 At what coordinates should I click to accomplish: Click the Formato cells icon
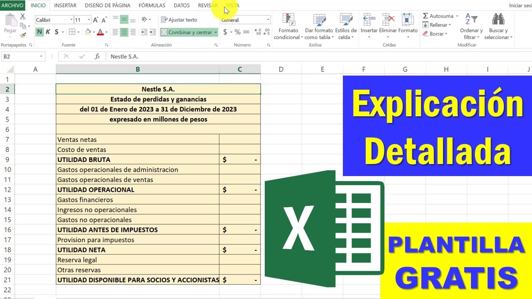(408, 20)
